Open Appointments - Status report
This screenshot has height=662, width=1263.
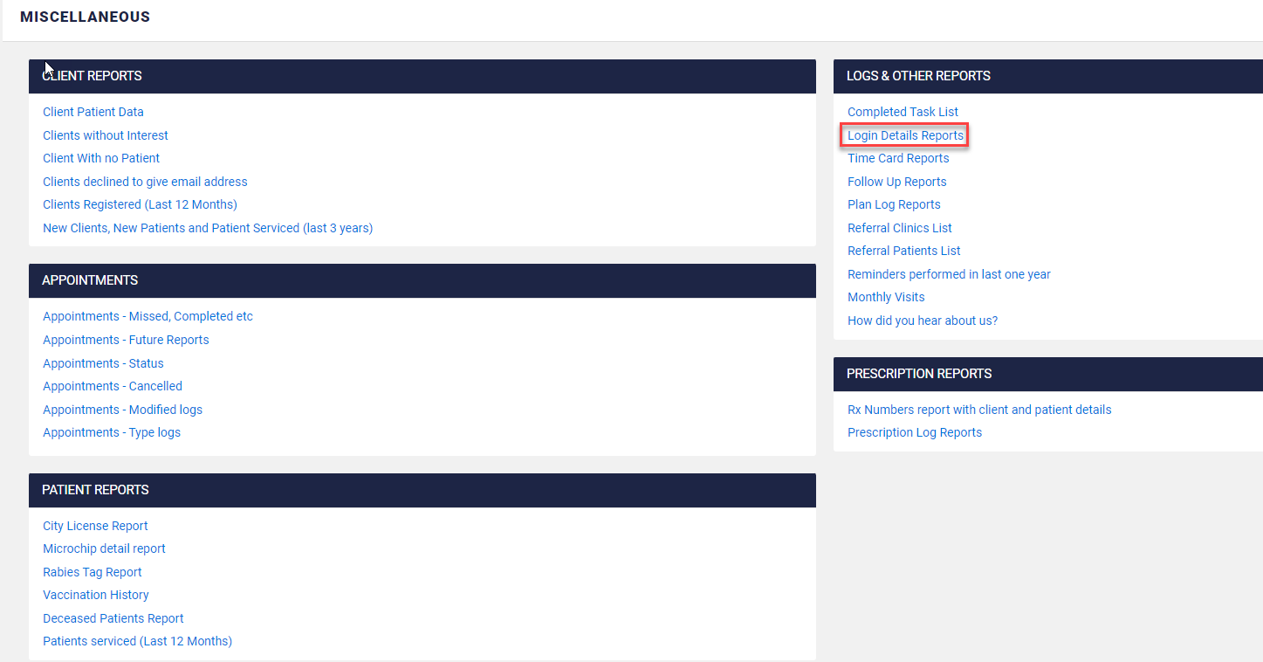[x=103, y=363]
